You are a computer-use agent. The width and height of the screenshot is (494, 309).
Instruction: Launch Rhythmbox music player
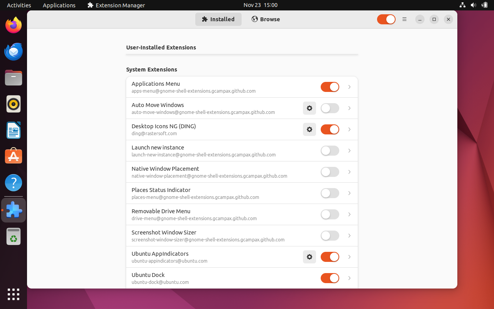pyautogui.click(x=14, y=104)
